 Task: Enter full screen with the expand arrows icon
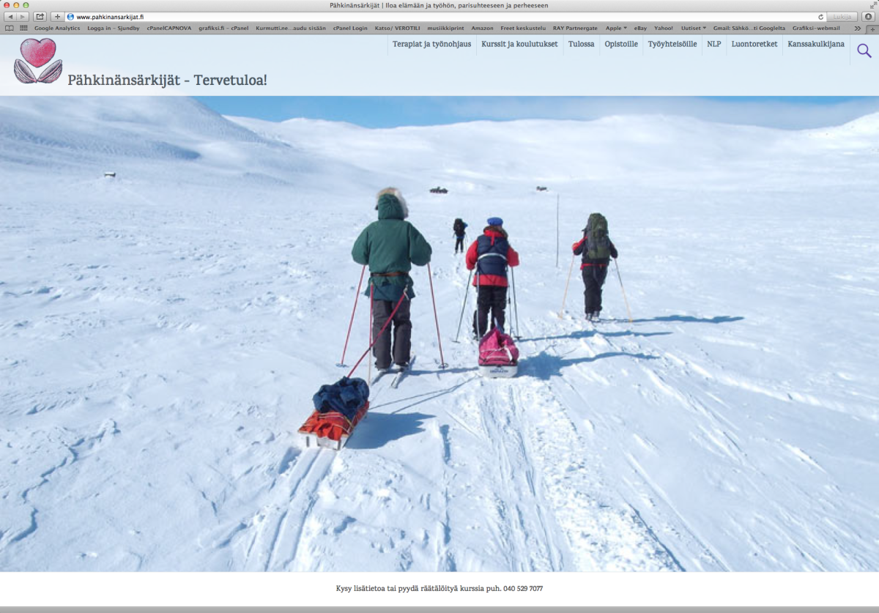point(872,5)
